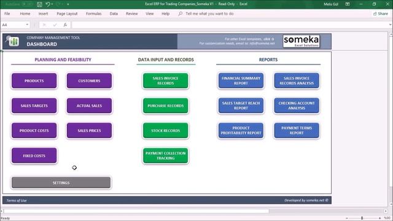Viewport: 393px width, 221px height.
Task: Open the File menu
Action: coord(7,14)
